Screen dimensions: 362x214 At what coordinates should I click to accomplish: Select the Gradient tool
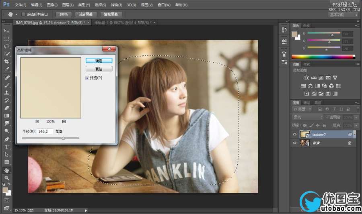click(x=6, y=116)
